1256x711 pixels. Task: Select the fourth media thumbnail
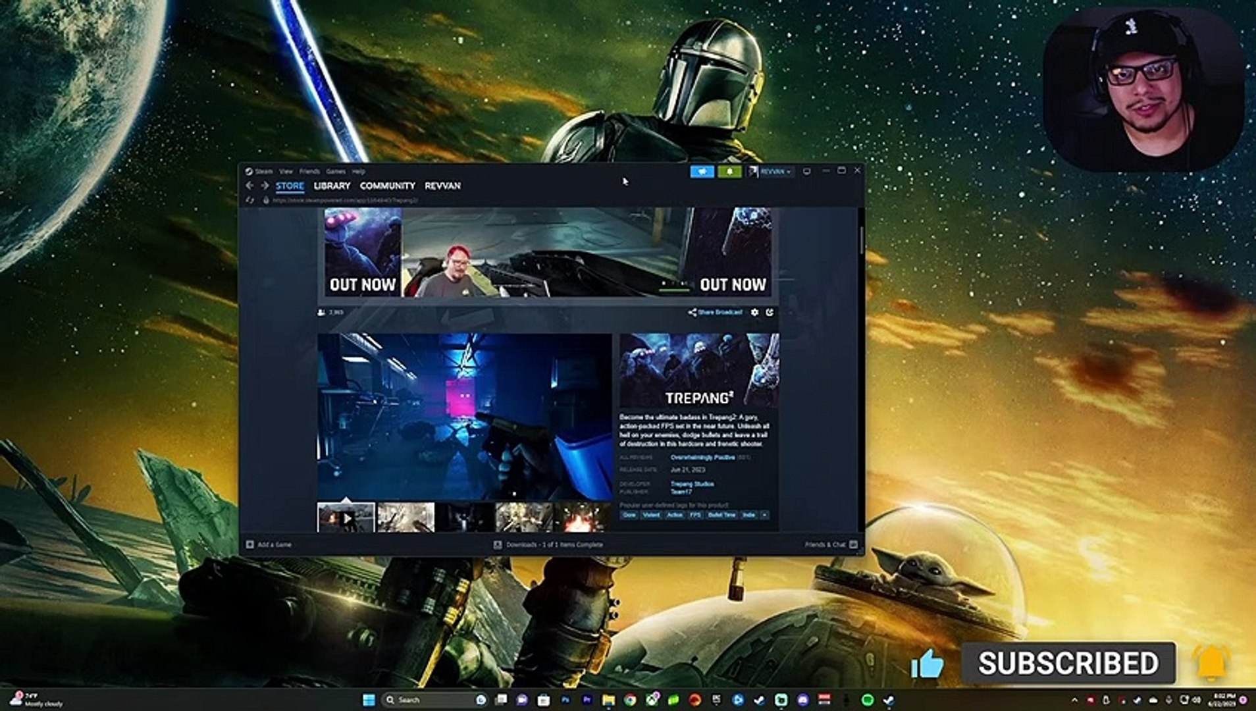coord(524,517)
